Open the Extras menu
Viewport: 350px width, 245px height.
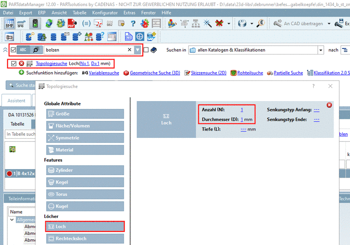click(129, 13)
